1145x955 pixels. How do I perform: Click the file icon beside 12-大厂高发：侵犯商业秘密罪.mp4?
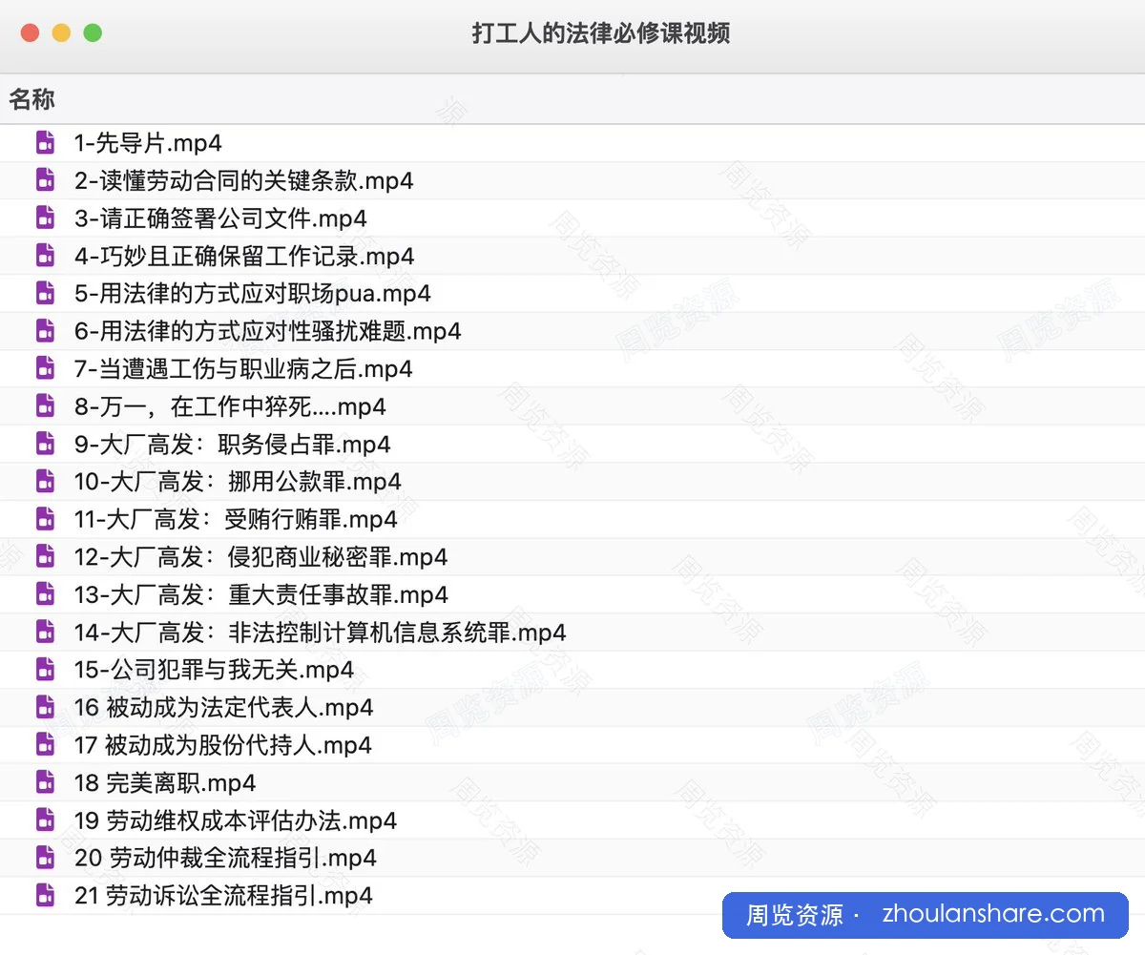coord(45,557)
